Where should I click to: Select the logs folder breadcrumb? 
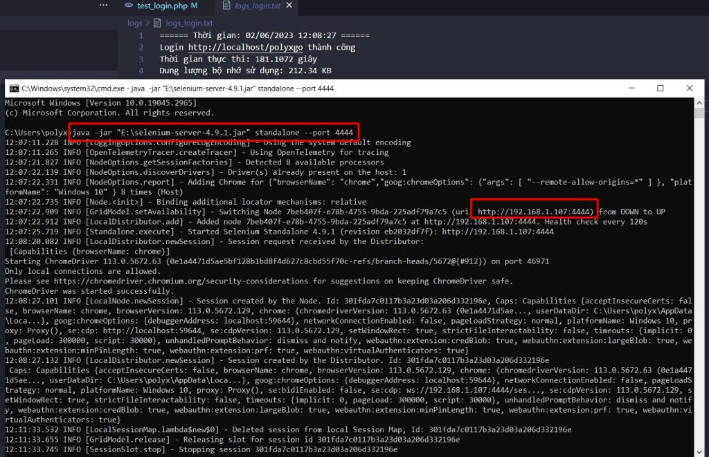click(x=135, y=23)
